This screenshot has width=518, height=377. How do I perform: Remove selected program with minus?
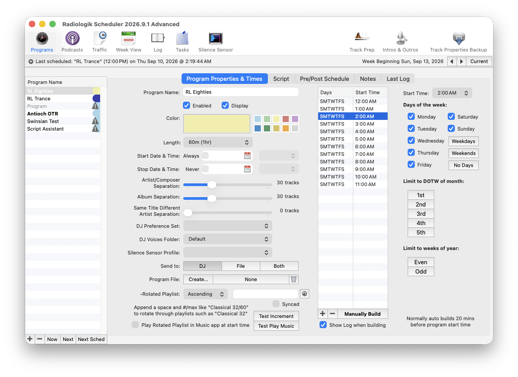click(40, 339)
